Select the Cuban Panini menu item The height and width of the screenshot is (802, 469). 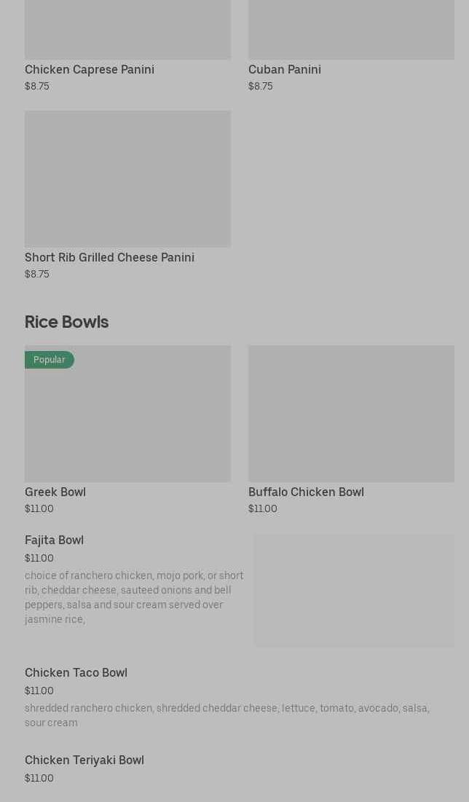[x=284, y=70]
